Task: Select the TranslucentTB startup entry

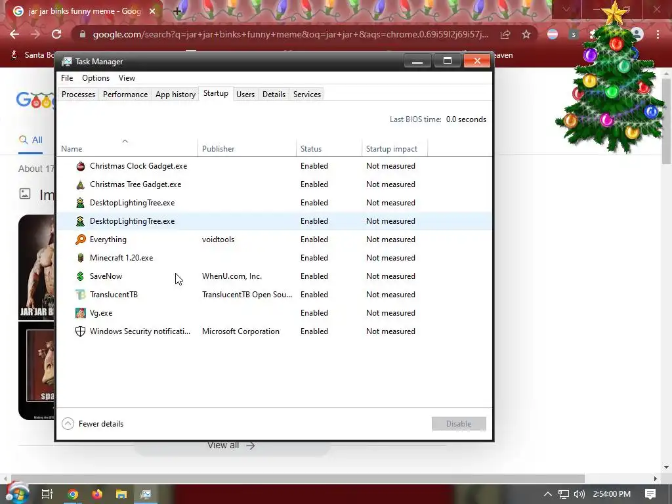Action: click(274, 295)
